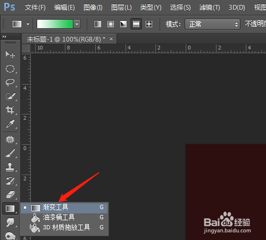Image resolution: width=266 pixels, height=240 pixels.
Task: Open the 3D(D) menu
Action: (x=237, y=7)
